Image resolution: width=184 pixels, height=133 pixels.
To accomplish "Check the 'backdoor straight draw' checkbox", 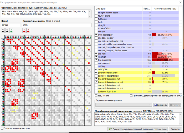I will [96, 76].
